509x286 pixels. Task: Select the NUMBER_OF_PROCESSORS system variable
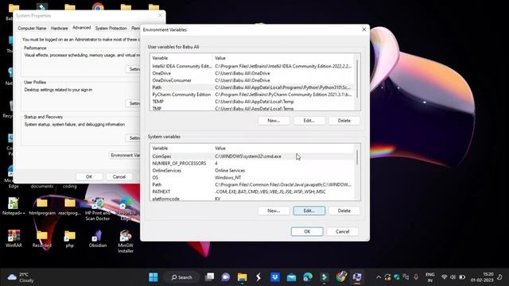tap(252, 164)
